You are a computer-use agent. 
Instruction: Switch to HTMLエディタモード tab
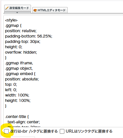click(50, 10)
